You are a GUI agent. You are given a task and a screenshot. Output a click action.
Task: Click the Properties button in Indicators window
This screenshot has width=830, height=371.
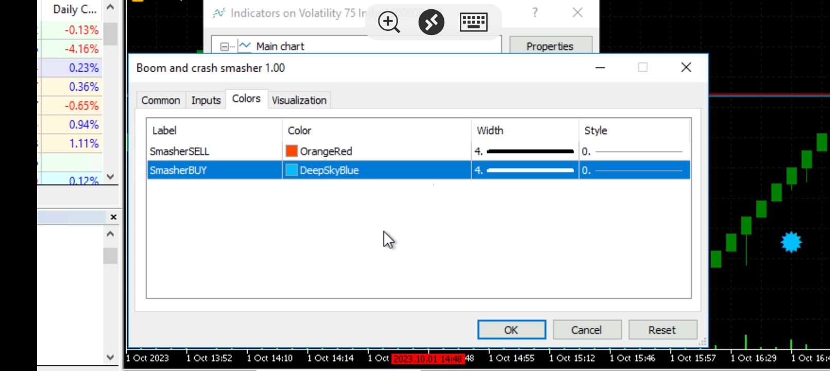tap(550, 46)
